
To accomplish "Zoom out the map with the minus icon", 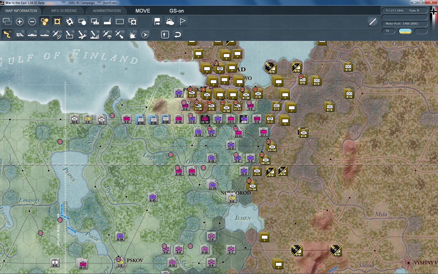I will [x=32, y=22].
